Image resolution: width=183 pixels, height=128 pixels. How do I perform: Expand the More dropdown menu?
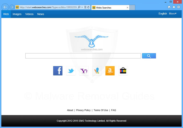tap(173, 14)
